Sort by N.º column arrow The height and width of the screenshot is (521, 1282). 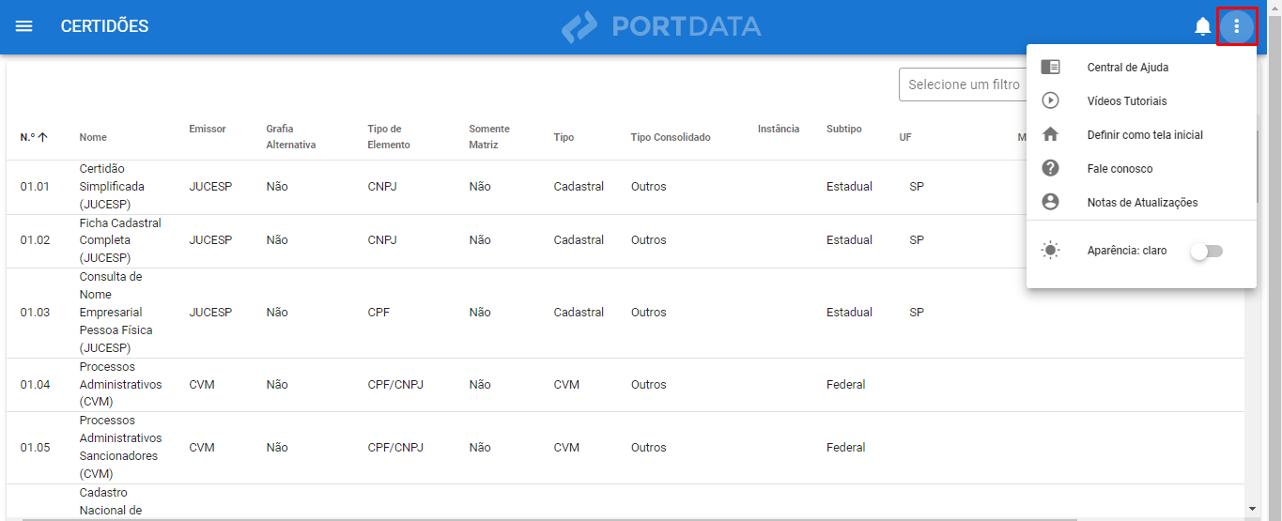click(x=42, y=137)
